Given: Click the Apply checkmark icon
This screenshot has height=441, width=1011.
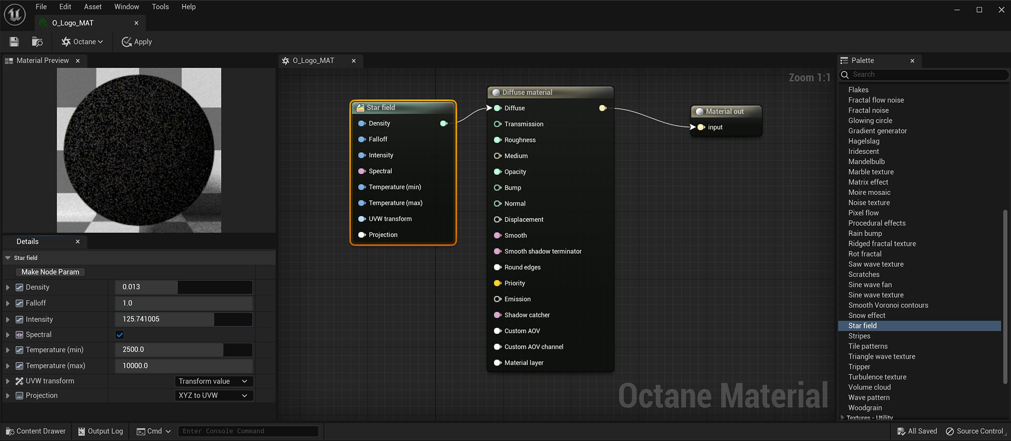Looking at the screenshot, I should [x=126, y=42].
